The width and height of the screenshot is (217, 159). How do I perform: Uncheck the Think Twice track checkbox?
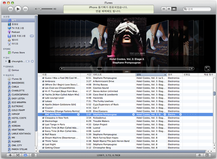click(x=43, y=141)
